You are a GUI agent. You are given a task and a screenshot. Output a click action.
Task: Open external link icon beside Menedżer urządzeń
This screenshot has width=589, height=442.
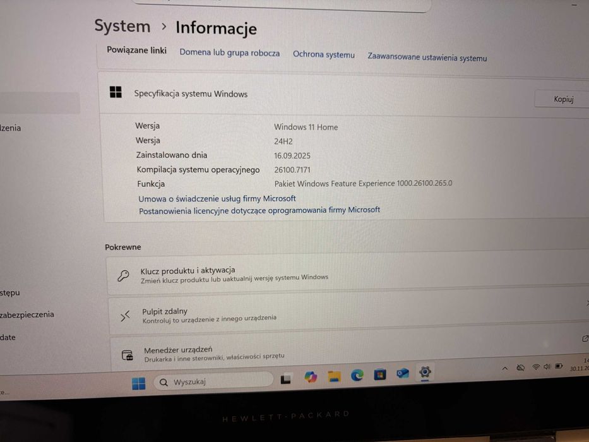point(585,338)
